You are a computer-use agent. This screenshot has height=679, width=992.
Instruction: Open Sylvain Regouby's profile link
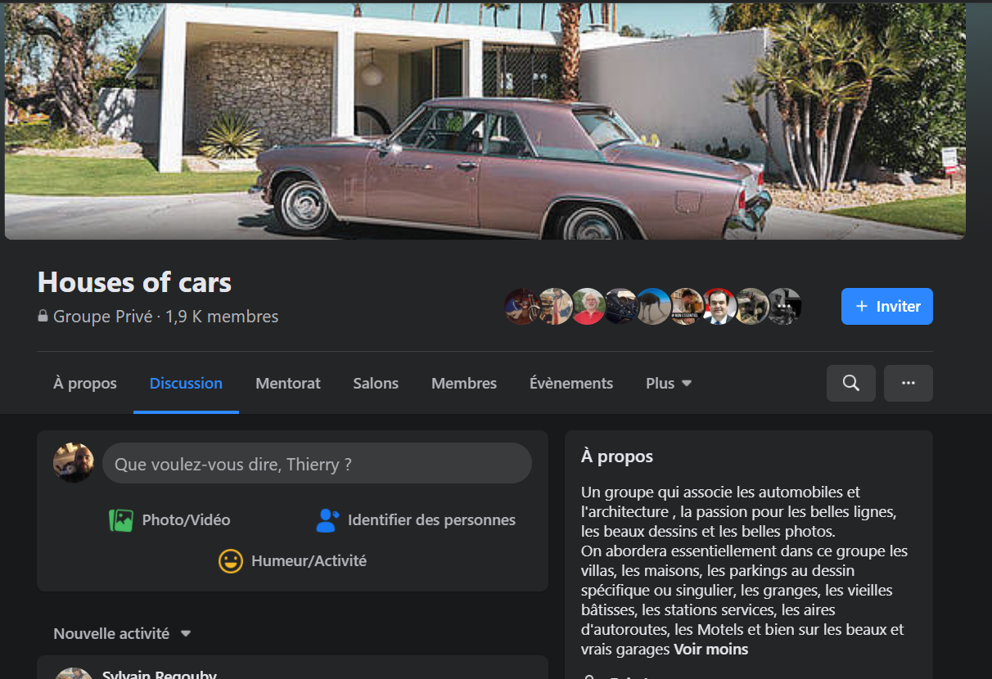click(160, 674)
